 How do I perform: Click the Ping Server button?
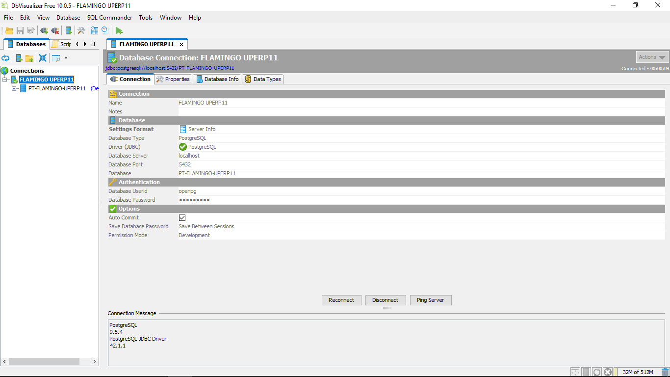click(x=431, y=300)
